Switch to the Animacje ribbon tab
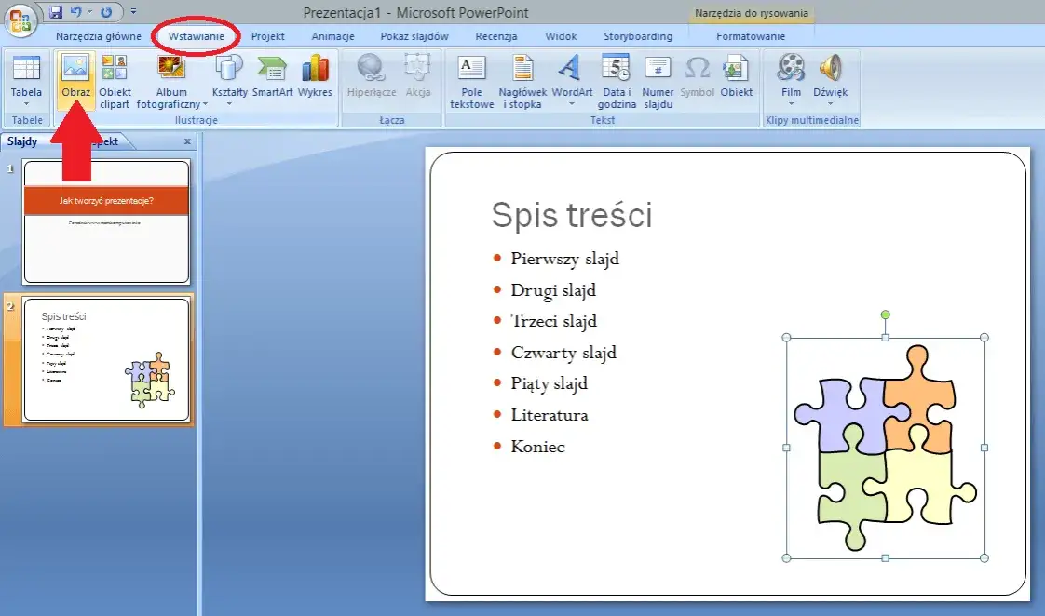This screenshot has width=1045, height=616. [x=334, y=35]
